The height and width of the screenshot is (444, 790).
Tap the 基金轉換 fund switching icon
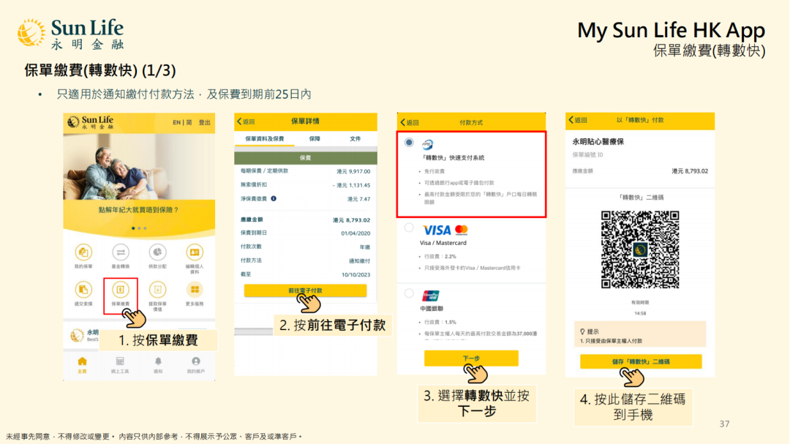(121, 252)
